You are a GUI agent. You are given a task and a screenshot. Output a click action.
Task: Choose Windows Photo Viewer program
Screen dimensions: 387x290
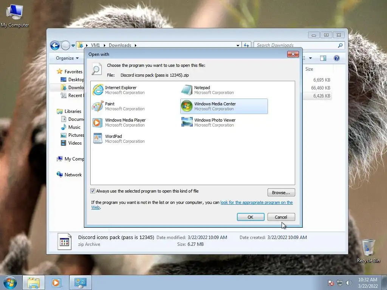pos(209,123)
